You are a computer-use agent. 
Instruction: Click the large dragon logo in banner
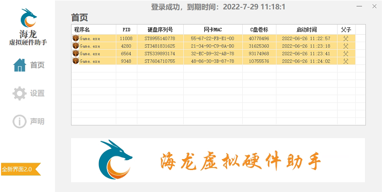coord(115,160)
